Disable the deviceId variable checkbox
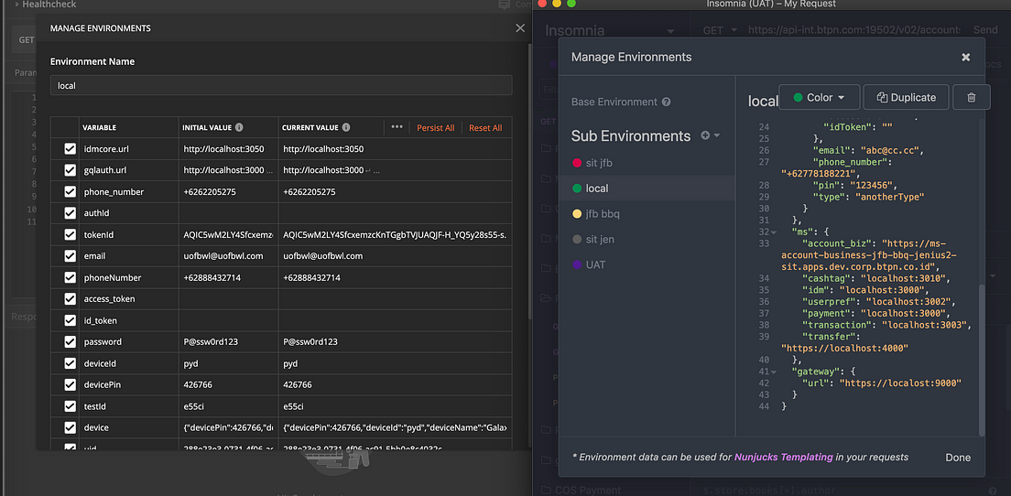The width and height of the screenshot is (1011, 496). click(71, 363)
